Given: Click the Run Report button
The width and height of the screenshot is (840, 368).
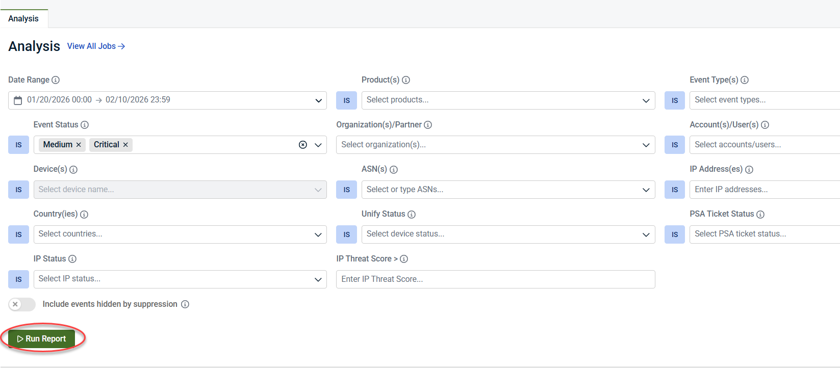Looking at the screenshot, I should pos(42,339).
